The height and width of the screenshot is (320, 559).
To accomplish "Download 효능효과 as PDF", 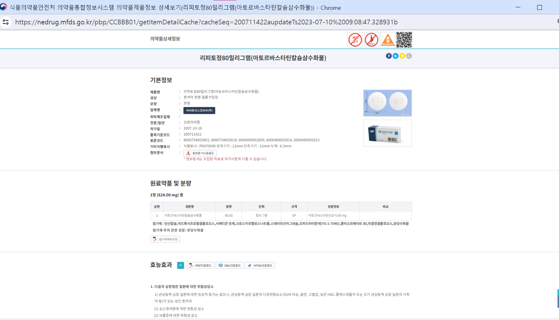I will tap(200, 266).
